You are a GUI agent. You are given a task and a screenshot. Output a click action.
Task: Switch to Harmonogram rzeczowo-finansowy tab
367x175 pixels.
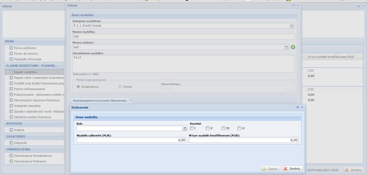[x=100, y=100]
